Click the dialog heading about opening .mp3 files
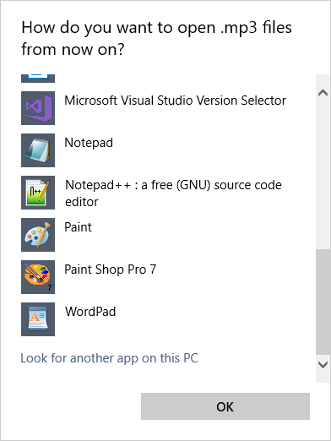The width and height of the screenshot is (331, 441). (x=157, y=38)
